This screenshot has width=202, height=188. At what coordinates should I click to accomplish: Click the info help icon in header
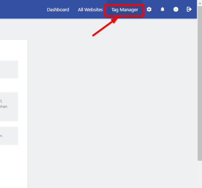[x=176, y=9]
